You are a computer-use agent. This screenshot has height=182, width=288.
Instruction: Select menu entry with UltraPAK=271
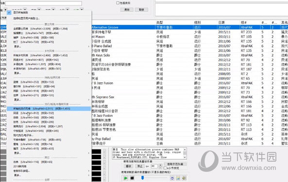pos(49,95)
